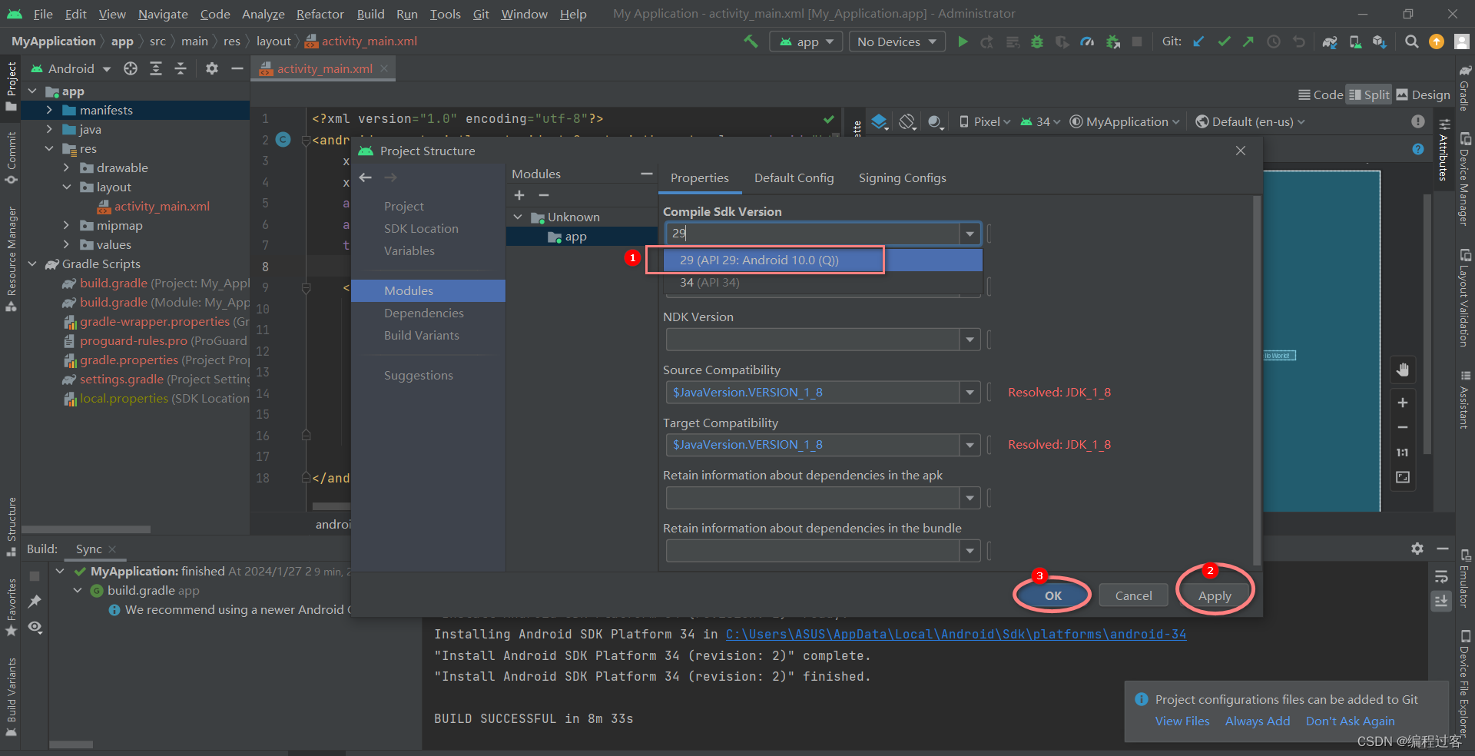1475x756 pixels.
Task: Open the android-34 SDK path link
Action: (x=956, y=634)
